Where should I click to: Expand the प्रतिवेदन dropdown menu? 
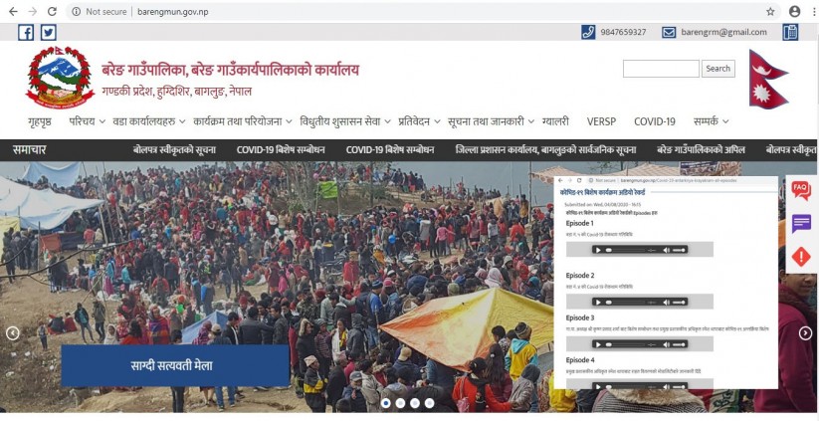coord(418,121)
